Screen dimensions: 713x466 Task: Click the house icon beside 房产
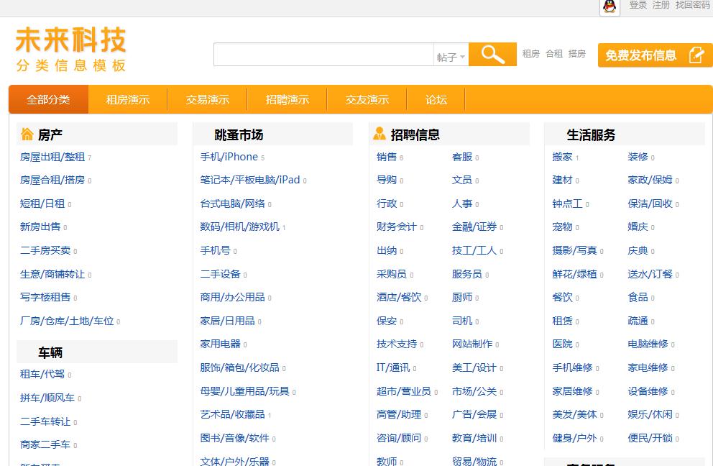[27, 134]
